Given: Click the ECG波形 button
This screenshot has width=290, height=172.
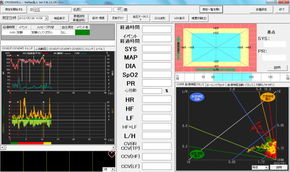Looking at the screenshot, I should pos(160,18).
